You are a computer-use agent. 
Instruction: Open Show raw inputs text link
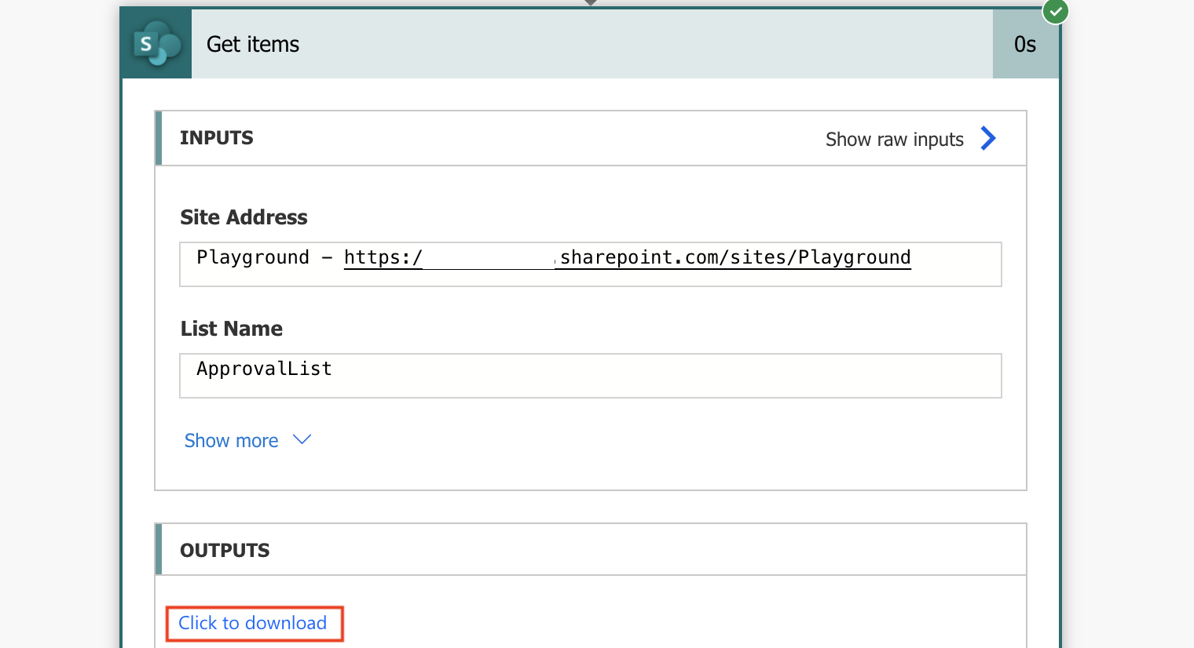click(x=895, y=140)
